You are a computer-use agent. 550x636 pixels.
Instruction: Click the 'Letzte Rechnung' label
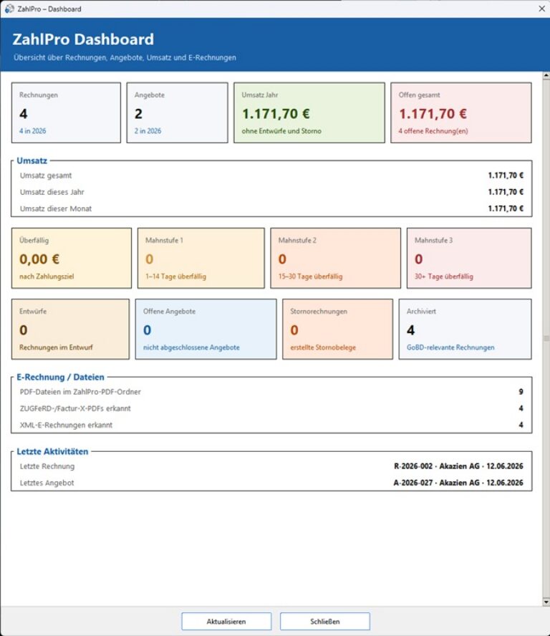pyautogui.click(x=47, y=466)
